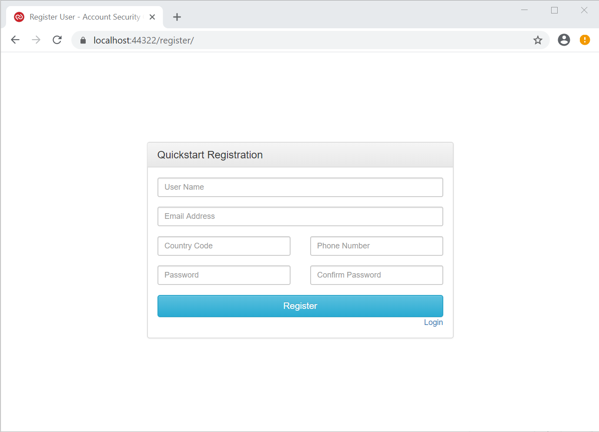Close the Register User tab

coord(152,17)
